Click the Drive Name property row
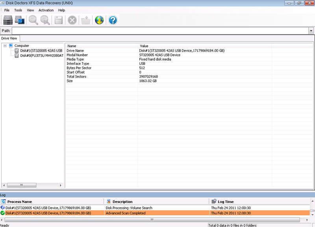The height and width of the screenshot is (227, 315). [189, 51]
